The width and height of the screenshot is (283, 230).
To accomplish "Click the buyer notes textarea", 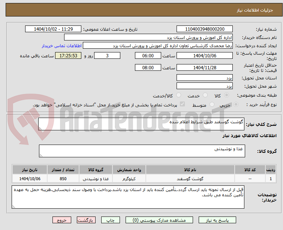I will [128, 197].
